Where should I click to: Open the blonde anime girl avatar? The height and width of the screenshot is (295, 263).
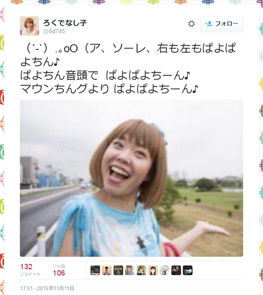[141, 270]
